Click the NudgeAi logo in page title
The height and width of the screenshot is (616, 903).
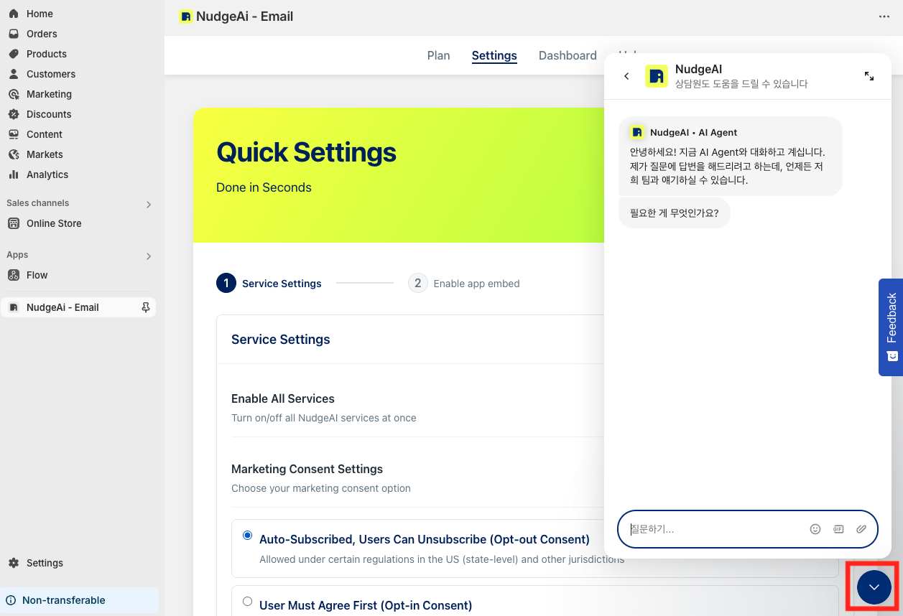pyautogui.click(x=186, y=17)
